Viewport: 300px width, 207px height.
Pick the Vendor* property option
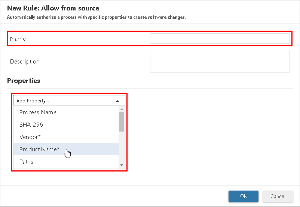(x=30, y=137)
